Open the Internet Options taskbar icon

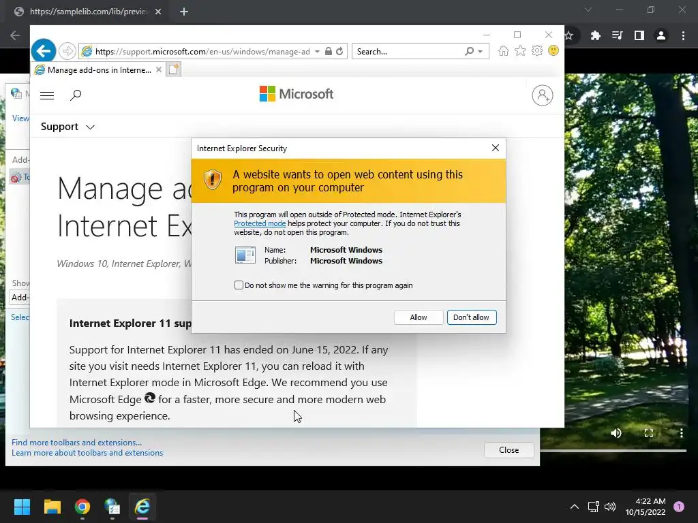click(112, 507)
